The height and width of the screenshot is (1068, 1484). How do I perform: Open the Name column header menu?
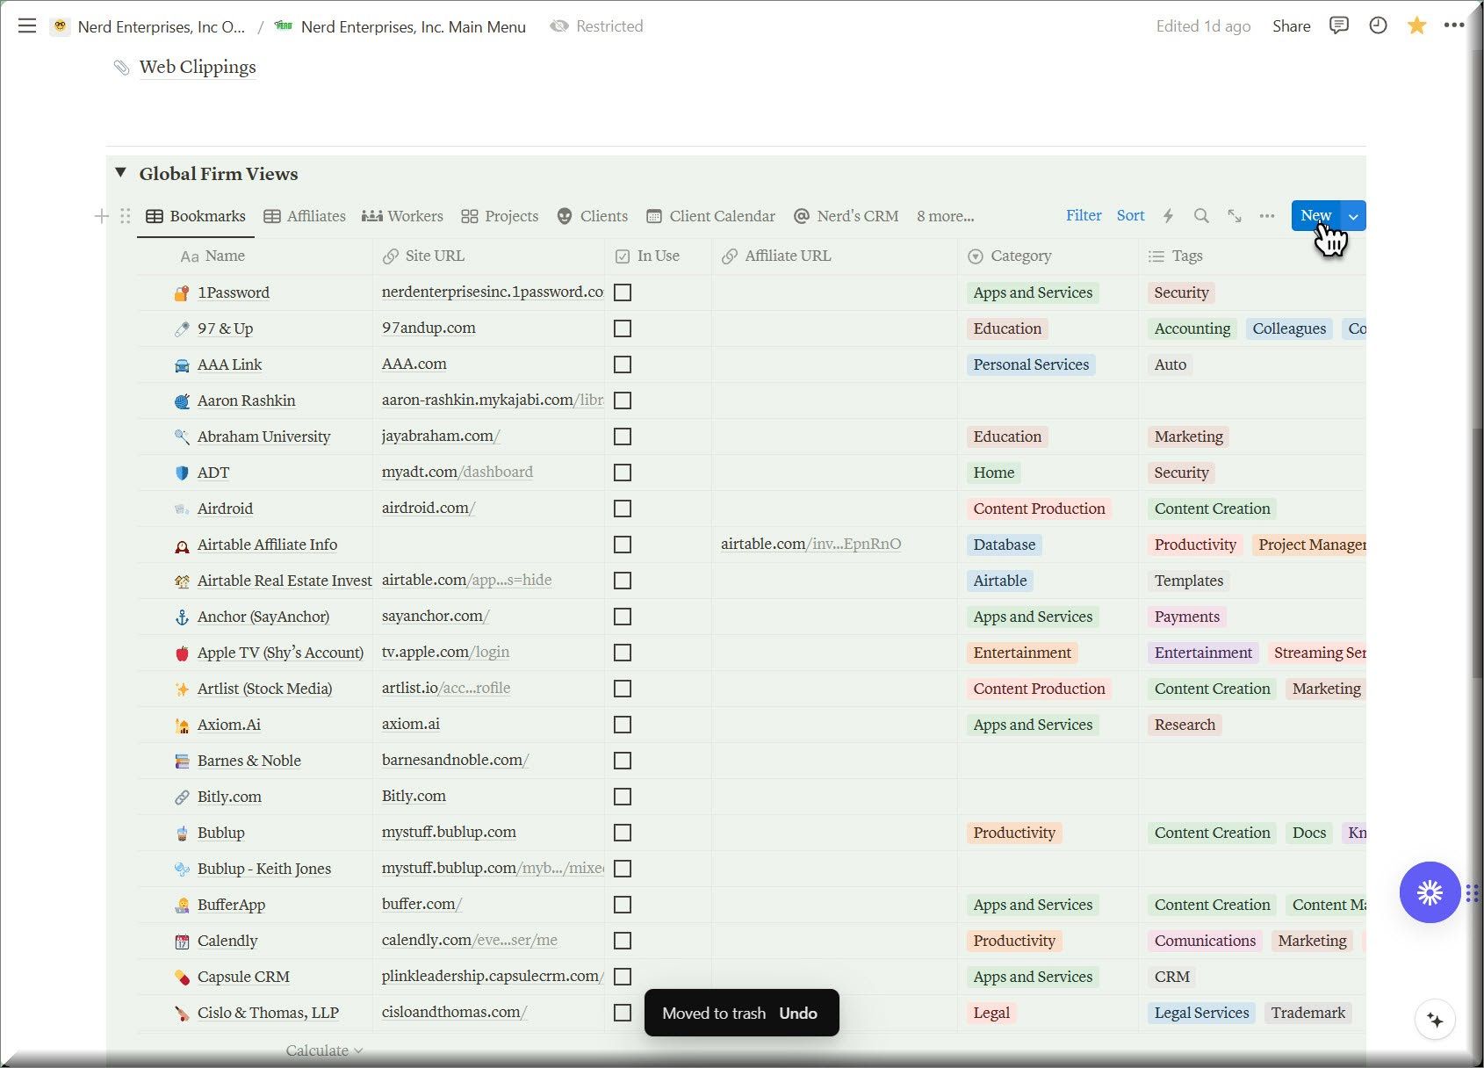256,256
